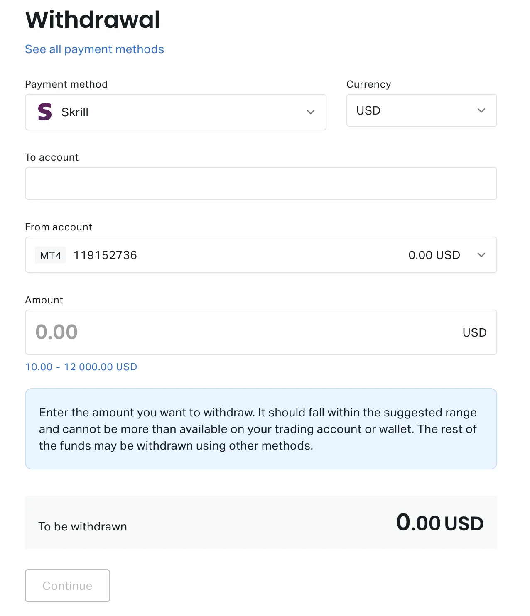This screenshot has height=616, width=530.
Task: Select account 119152736 in From account
Action: pos(105,255)
